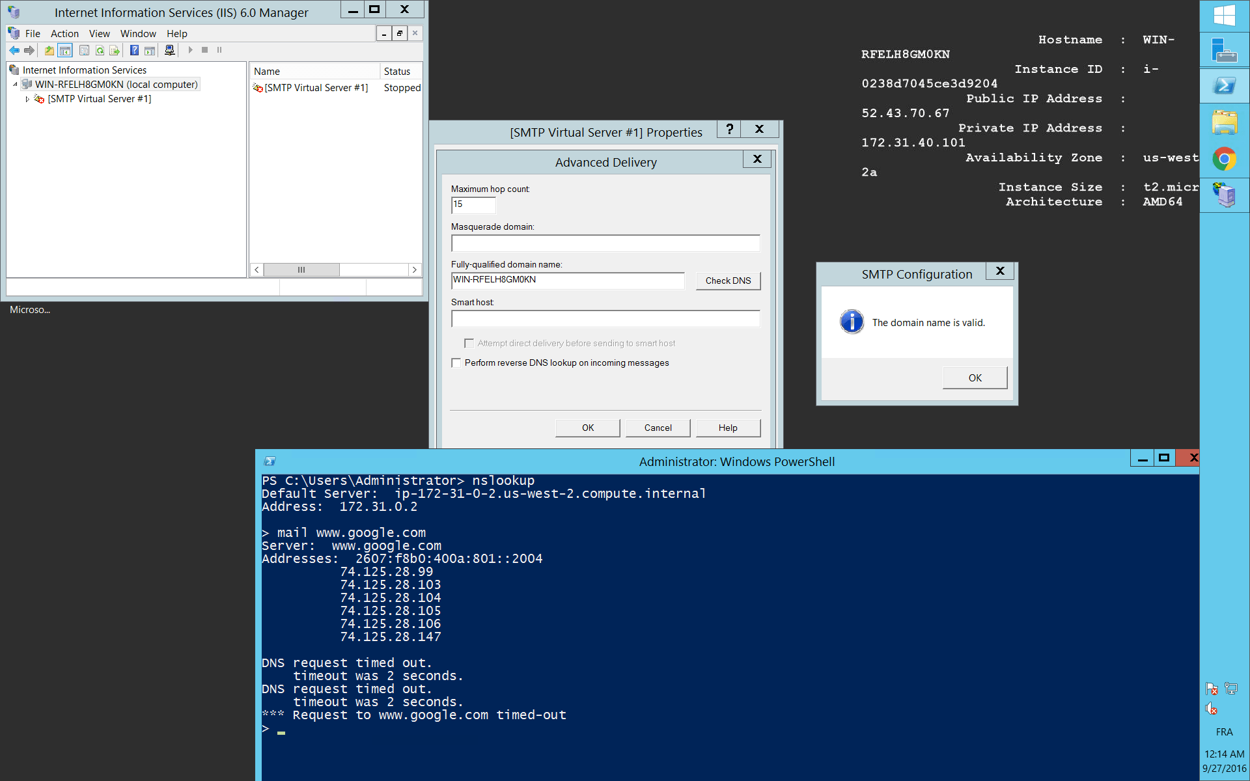
Task: Click the Export List toolbar icon
Action: pyautogui.click(x=115, y=50)
